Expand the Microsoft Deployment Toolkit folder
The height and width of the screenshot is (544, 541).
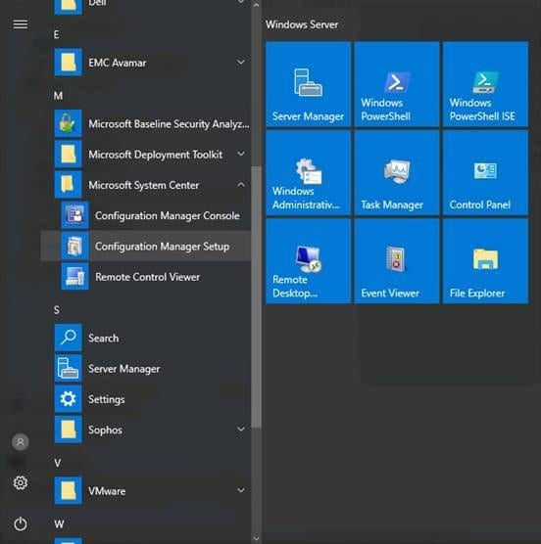point(146,155)
